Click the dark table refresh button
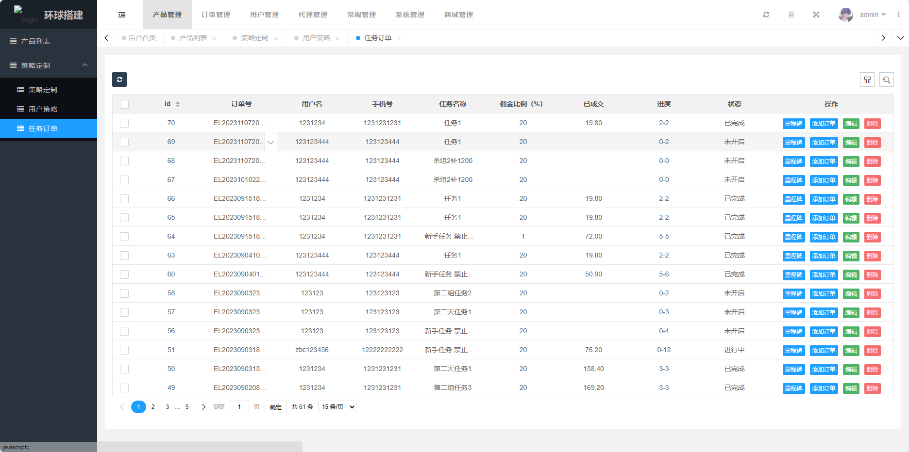Image resolution: width=909 pixels, height=452 pixels. (119, 80)
